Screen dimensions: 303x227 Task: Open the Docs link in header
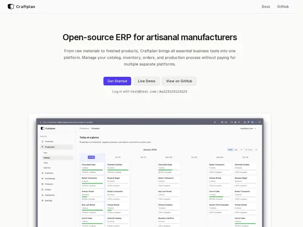coord(266,7)
